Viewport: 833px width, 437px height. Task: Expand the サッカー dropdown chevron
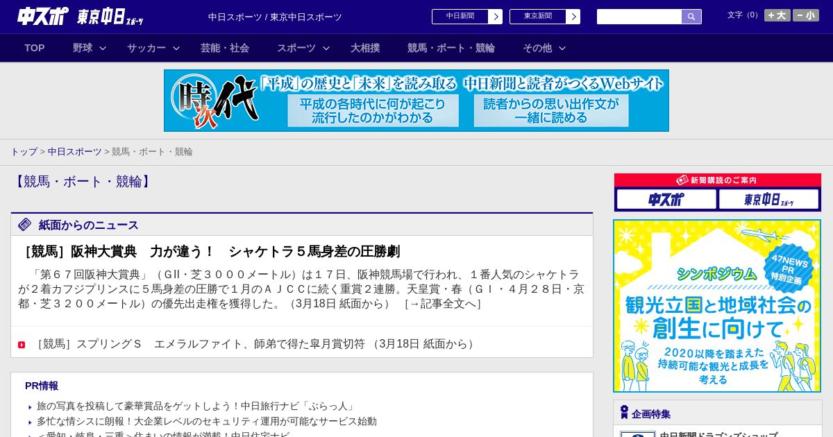click(x=176, y=48)
